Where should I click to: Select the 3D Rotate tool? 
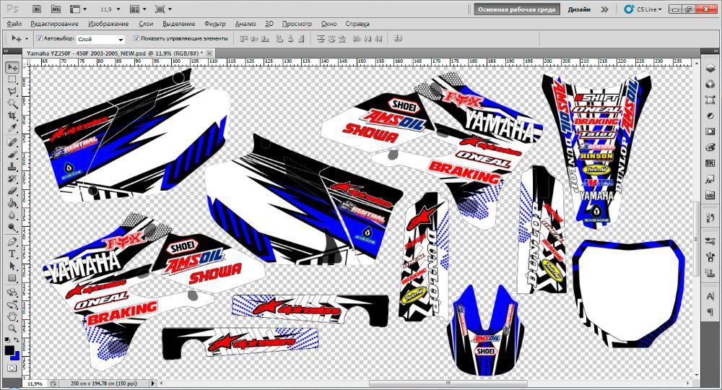point(12,292)
